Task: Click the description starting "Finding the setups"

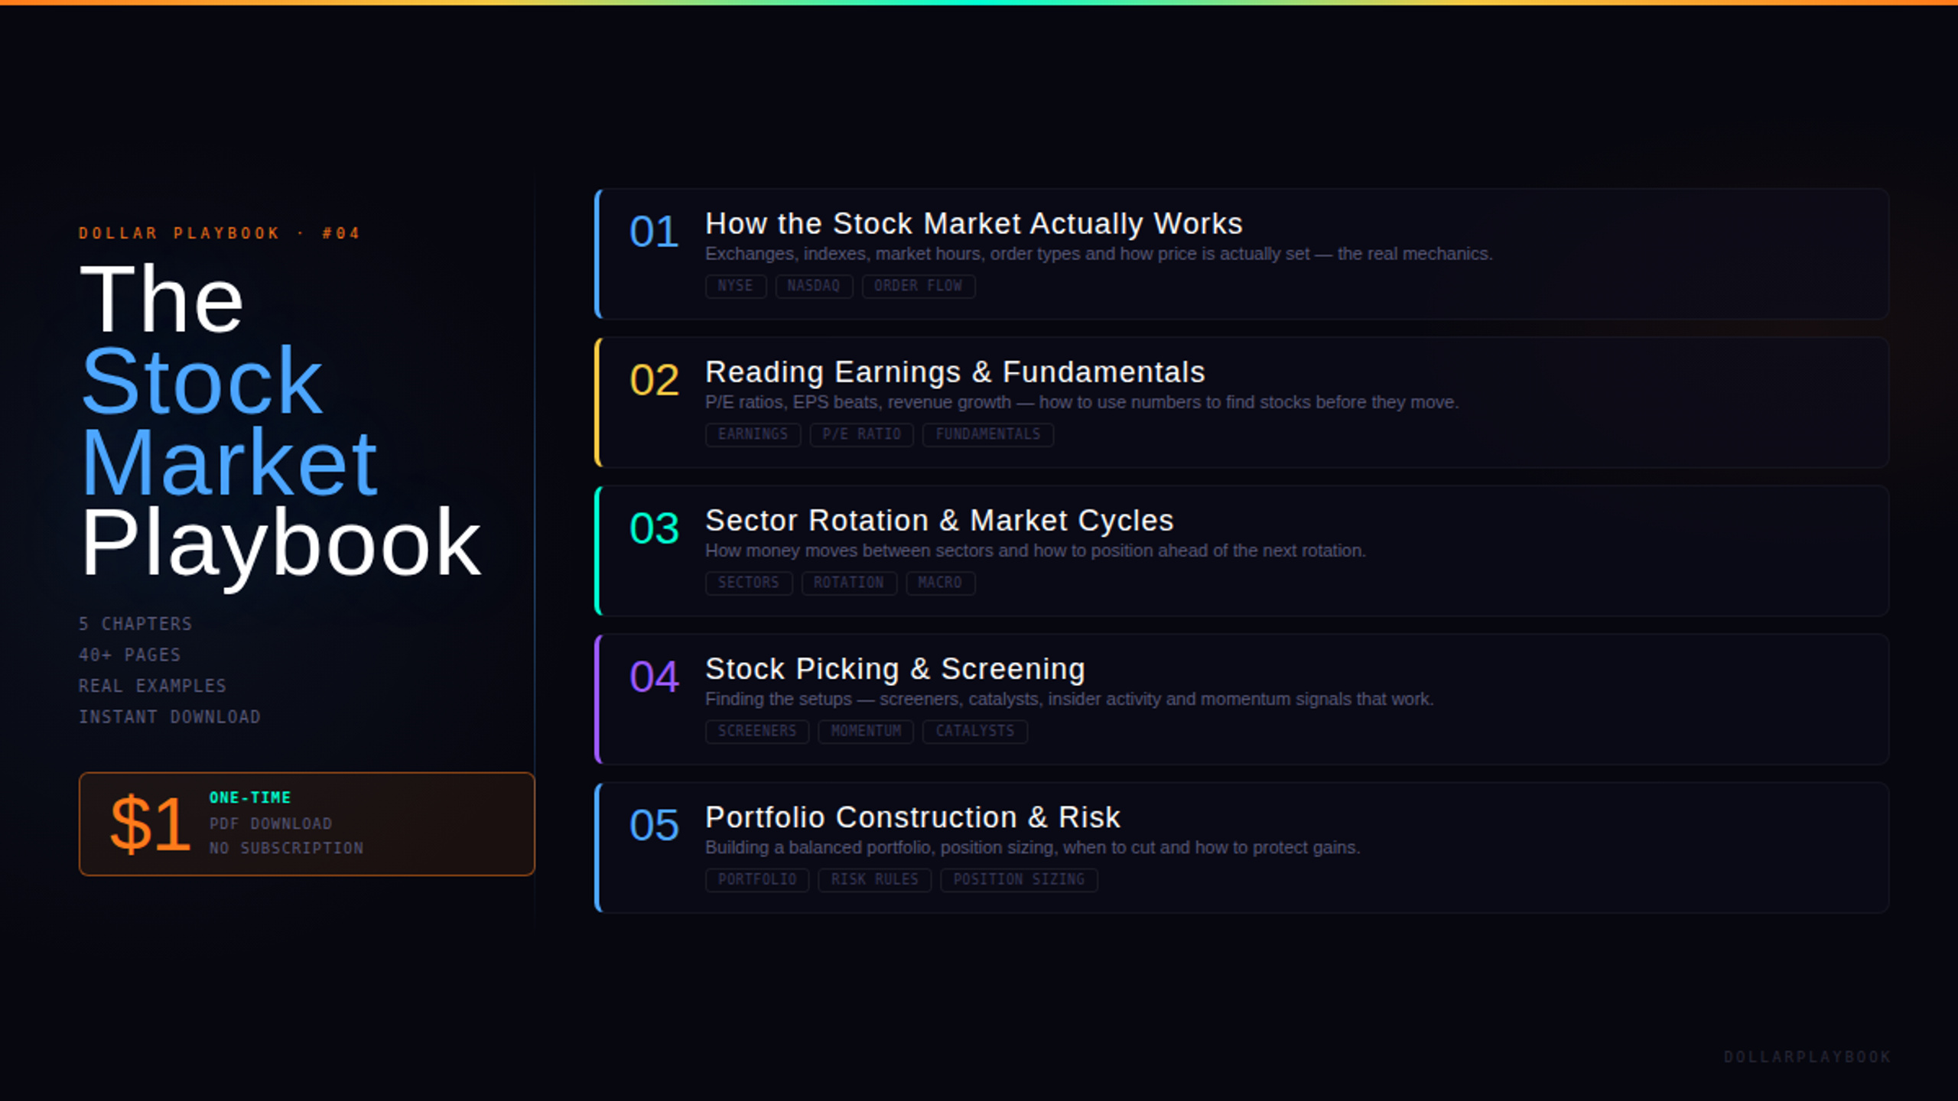Action: click(x=1069, y=699)
